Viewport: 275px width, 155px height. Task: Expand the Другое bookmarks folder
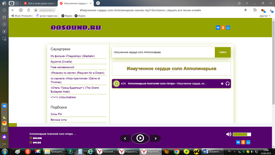click(x=265, y=16)
